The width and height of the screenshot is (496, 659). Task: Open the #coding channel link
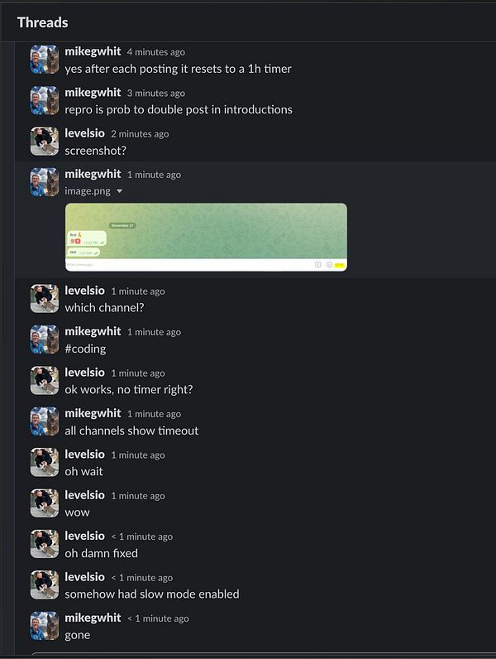85,349
